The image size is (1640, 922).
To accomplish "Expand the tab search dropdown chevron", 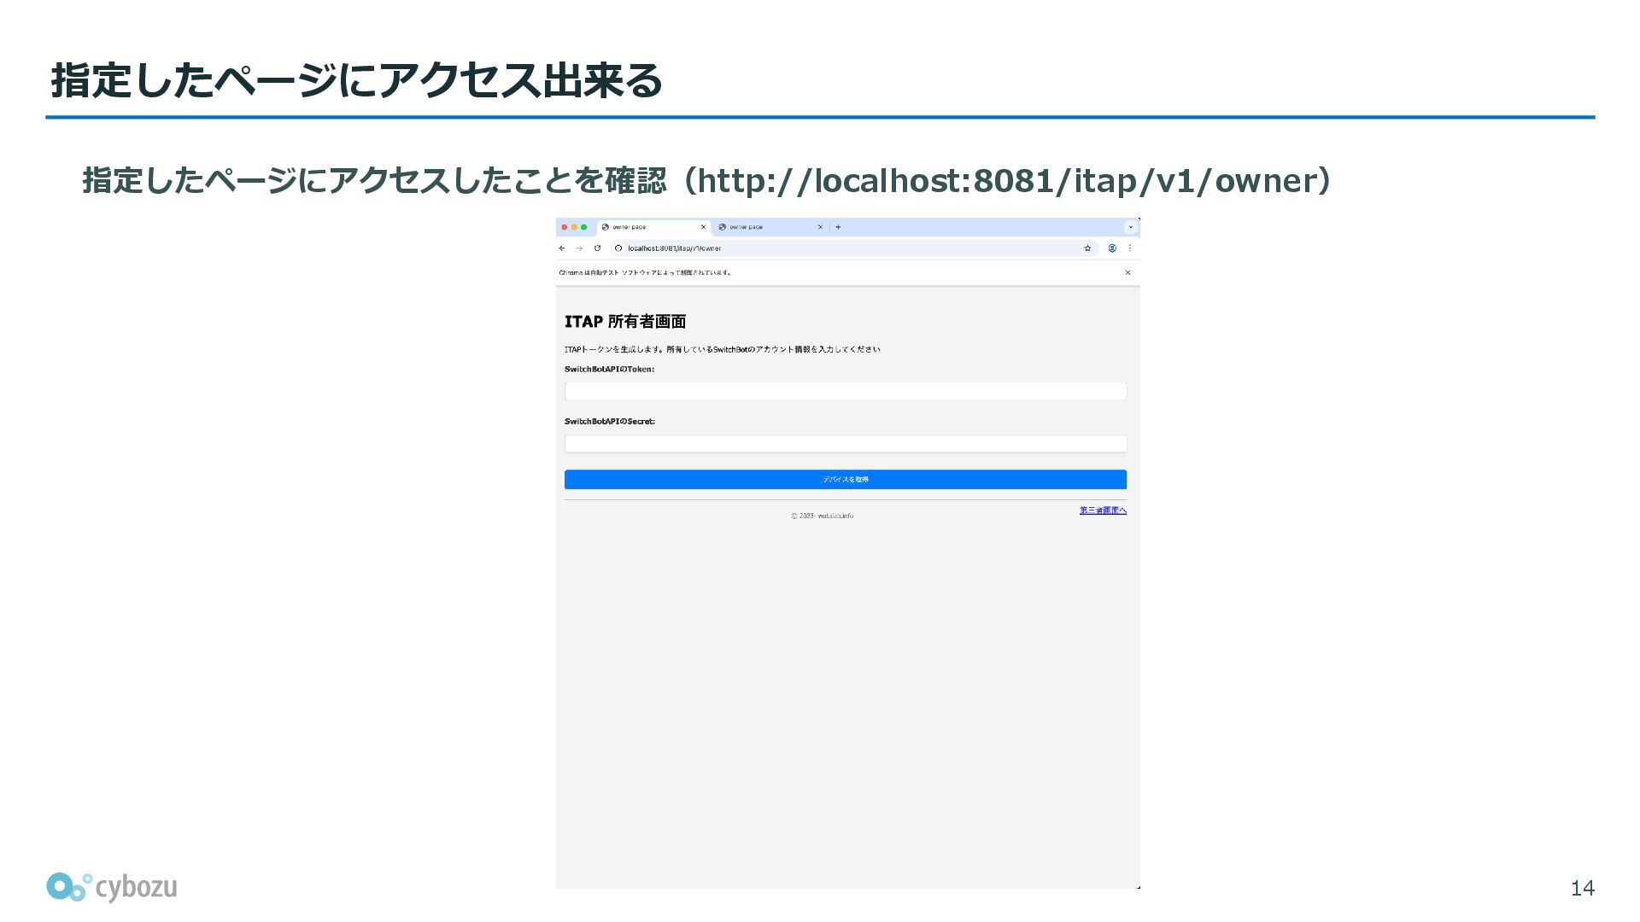I will (x=1130, y=227).
